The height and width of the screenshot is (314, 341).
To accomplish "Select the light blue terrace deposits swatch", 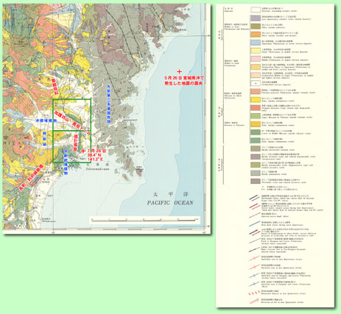I will coord(256,43).
